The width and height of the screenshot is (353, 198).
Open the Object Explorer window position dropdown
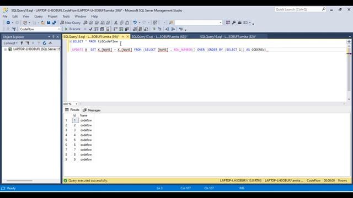click(x=49, y=37)
